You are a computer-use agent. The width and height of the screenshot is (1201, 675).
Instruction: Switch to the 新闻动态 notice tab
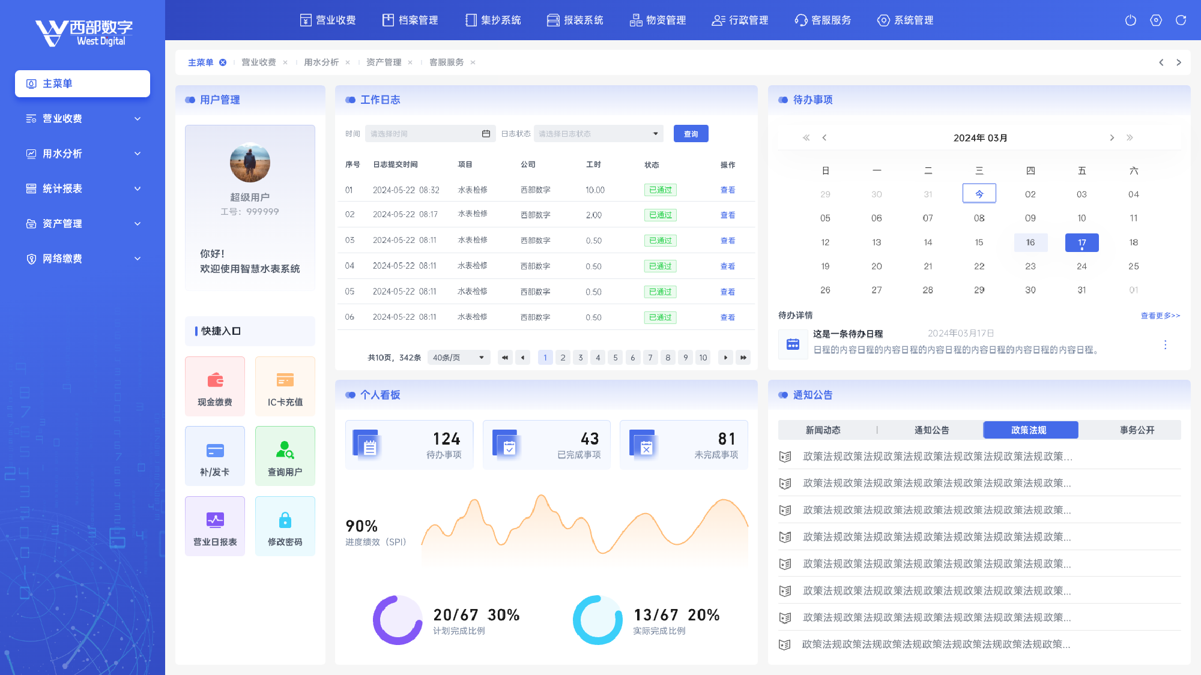pyautogui.click(x=823, y=430)
